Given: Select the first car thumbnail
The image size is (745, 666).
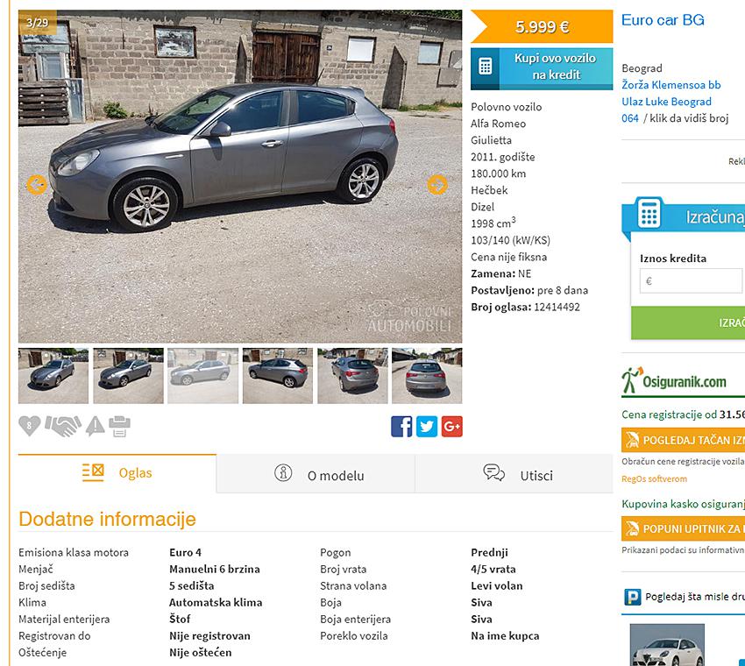Looking at the screenshot, I should tap(53, 376).
